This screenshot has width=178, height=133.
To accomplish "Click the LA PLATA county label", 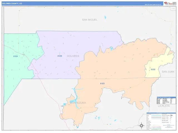I will click(x=164, y=106).
